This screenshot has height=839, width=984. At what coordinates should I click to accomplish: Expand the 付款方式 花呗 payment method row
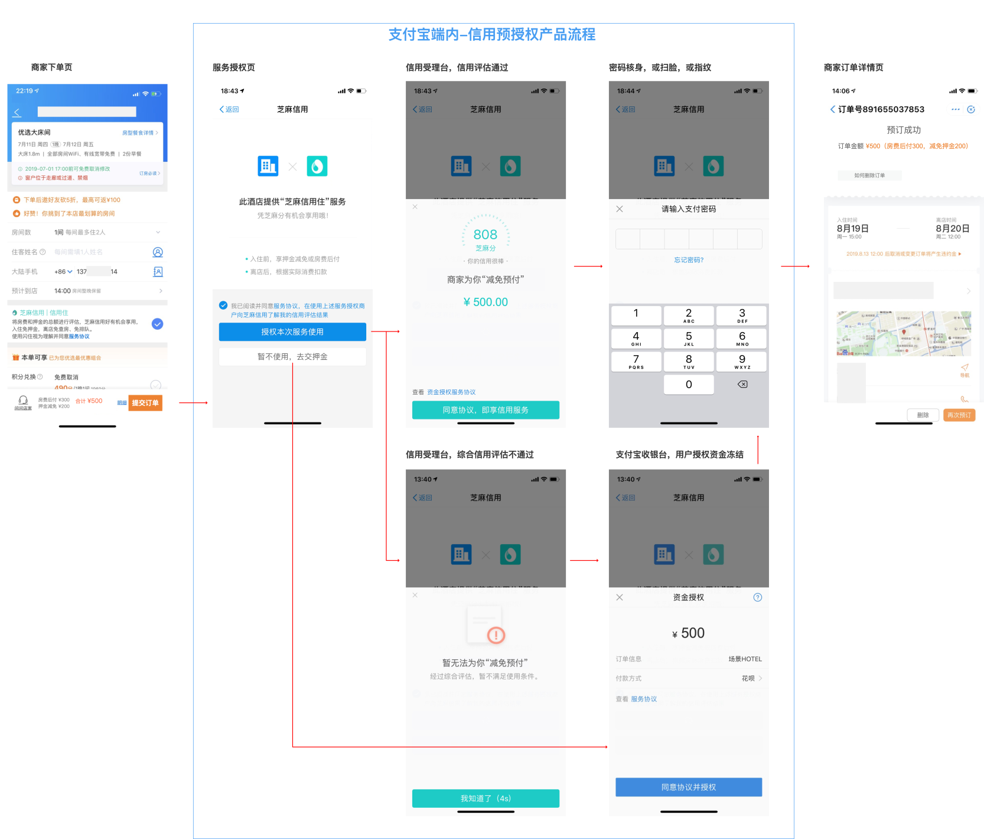tap(689, 678)
